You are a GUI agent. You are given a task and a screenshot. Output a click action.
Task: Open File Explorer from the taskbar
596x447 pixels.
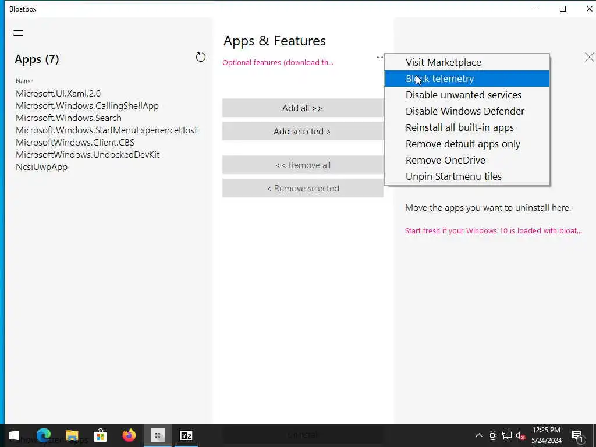(x=72, y=435)
